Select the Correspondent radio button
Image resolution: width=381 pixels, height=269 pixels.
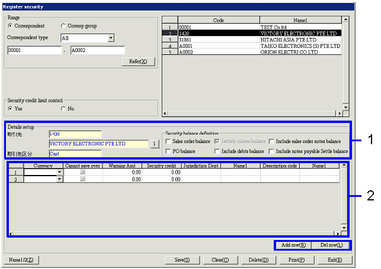(x=10, y=26)
